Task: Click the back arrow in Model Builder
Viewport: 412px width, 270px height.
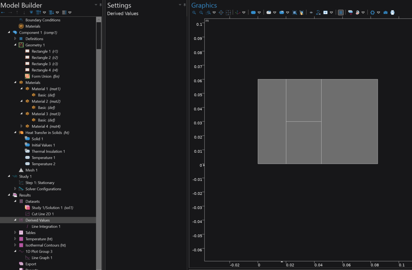Action: (3, 13)
